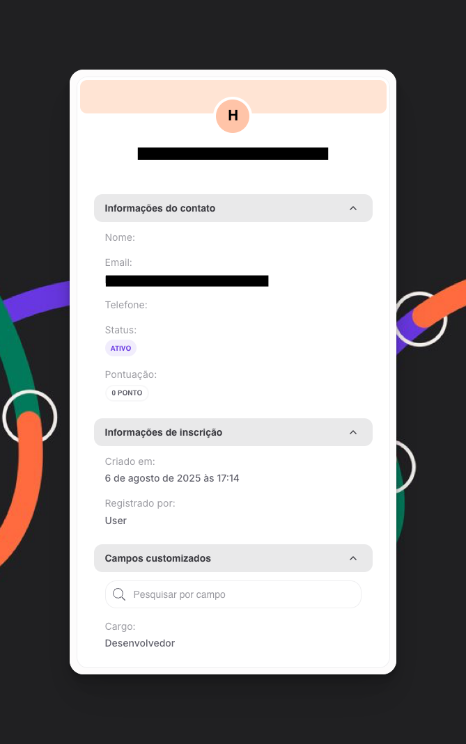Collapse Informações do contato chevron
Screen dimensions: 466x744
pyautogui.click(x=353, y=208)
